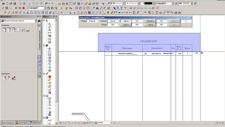Open the СТАНДАРТ style dropdown in the second toolbar row

(45, 8)
